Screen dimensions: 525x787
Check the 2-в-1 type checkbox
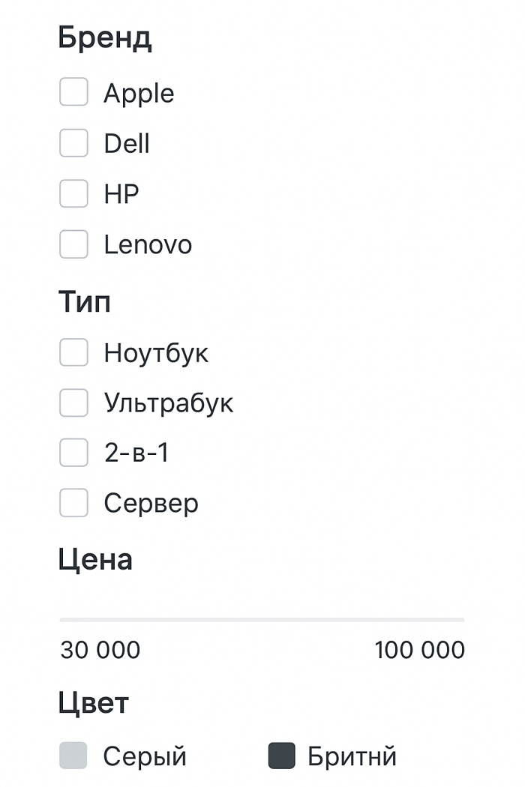[73, 453]
